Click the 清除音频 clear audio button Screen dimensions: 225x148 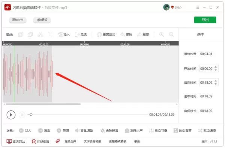coord(42,20)
